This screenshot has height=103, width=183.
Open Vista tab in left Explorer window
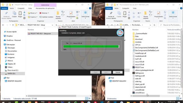(30, 8)
